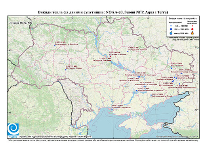
Task: Click the 1,31 МВт heat marker
Action: coord(66,70)
